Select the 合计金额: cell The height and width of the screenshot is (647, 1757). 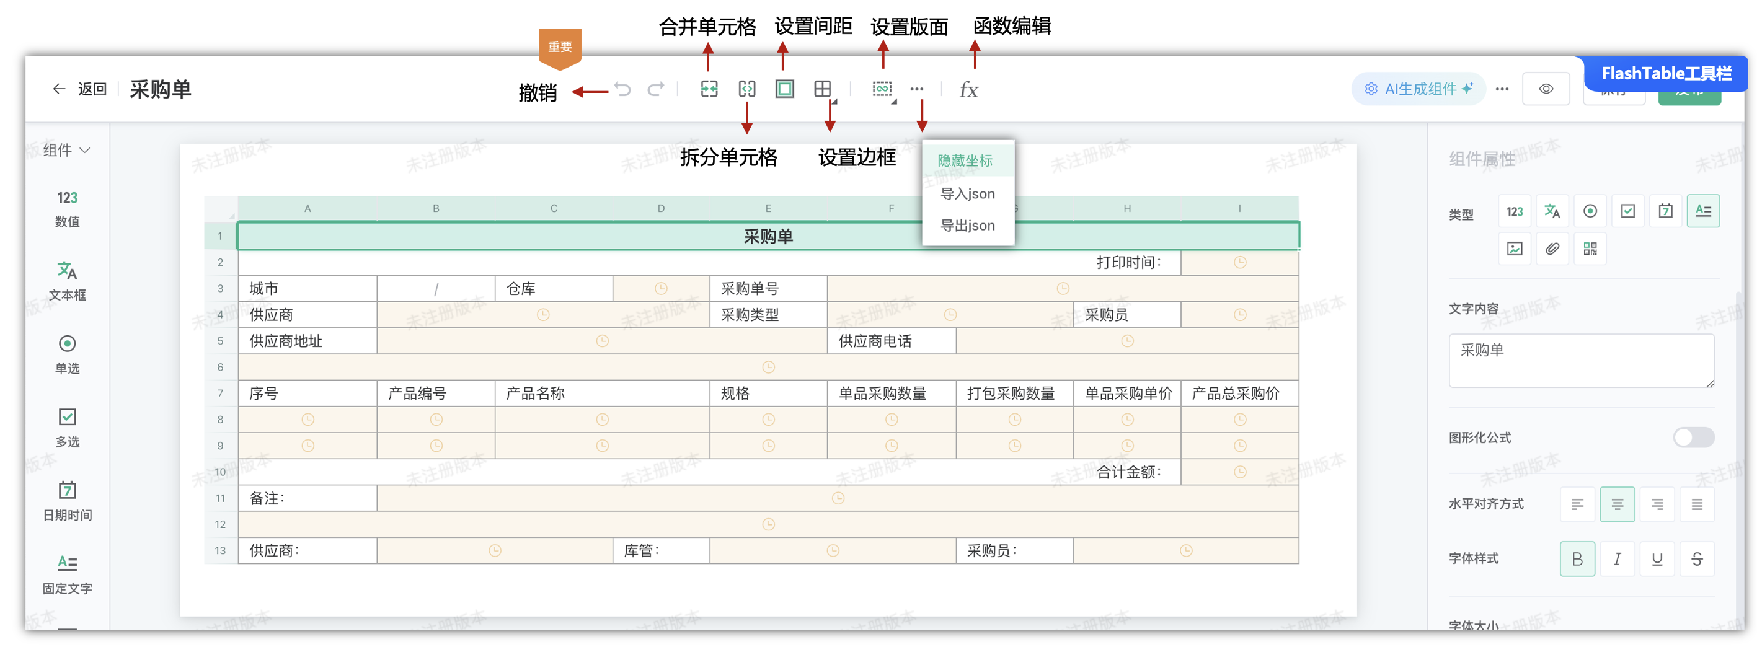click(x=709, y=472)
